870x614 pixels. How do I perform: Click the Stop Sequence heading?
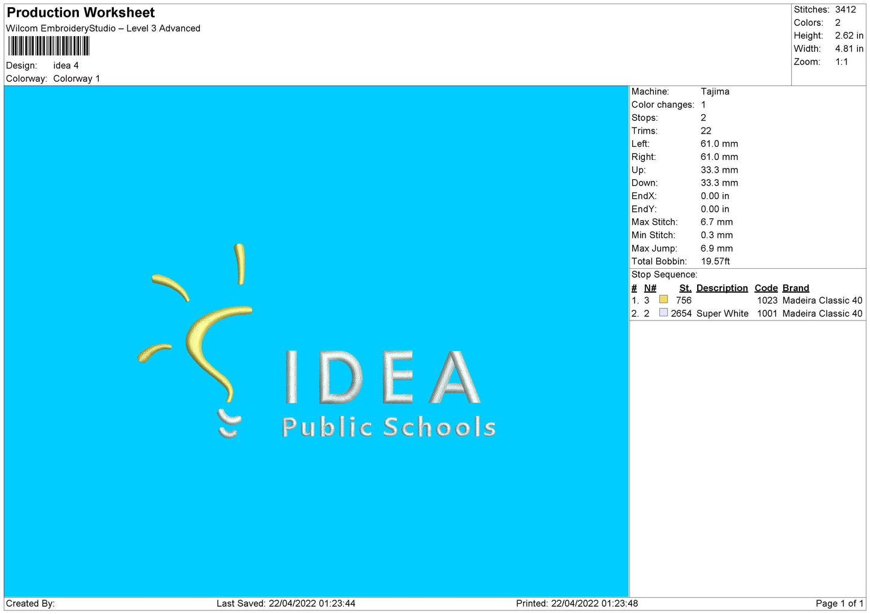664,275
